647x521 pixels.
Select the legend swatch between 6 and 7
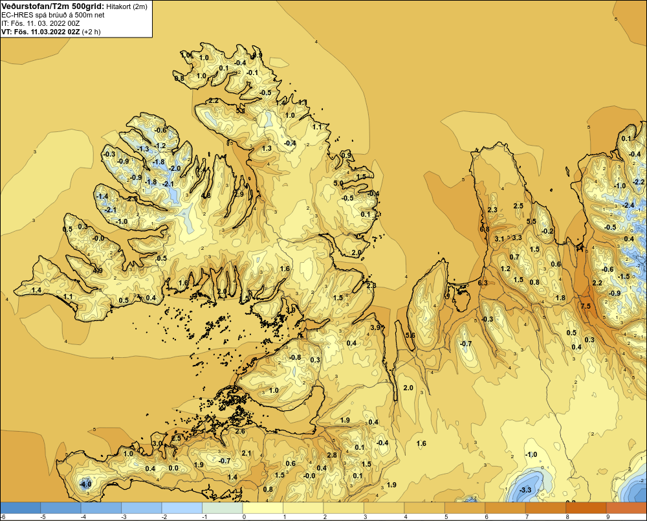point(505,507)
